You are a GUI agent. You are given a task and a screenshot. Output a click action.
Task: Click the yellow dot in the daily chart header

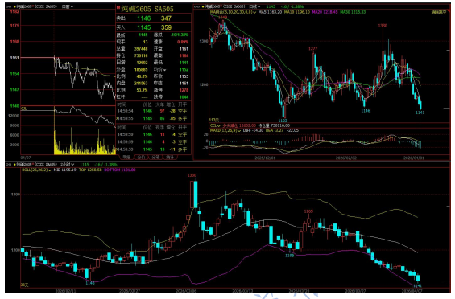[x=203, y=6]
